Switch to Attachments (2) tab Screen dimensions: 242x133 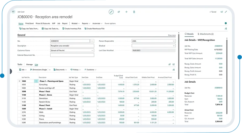206,34
